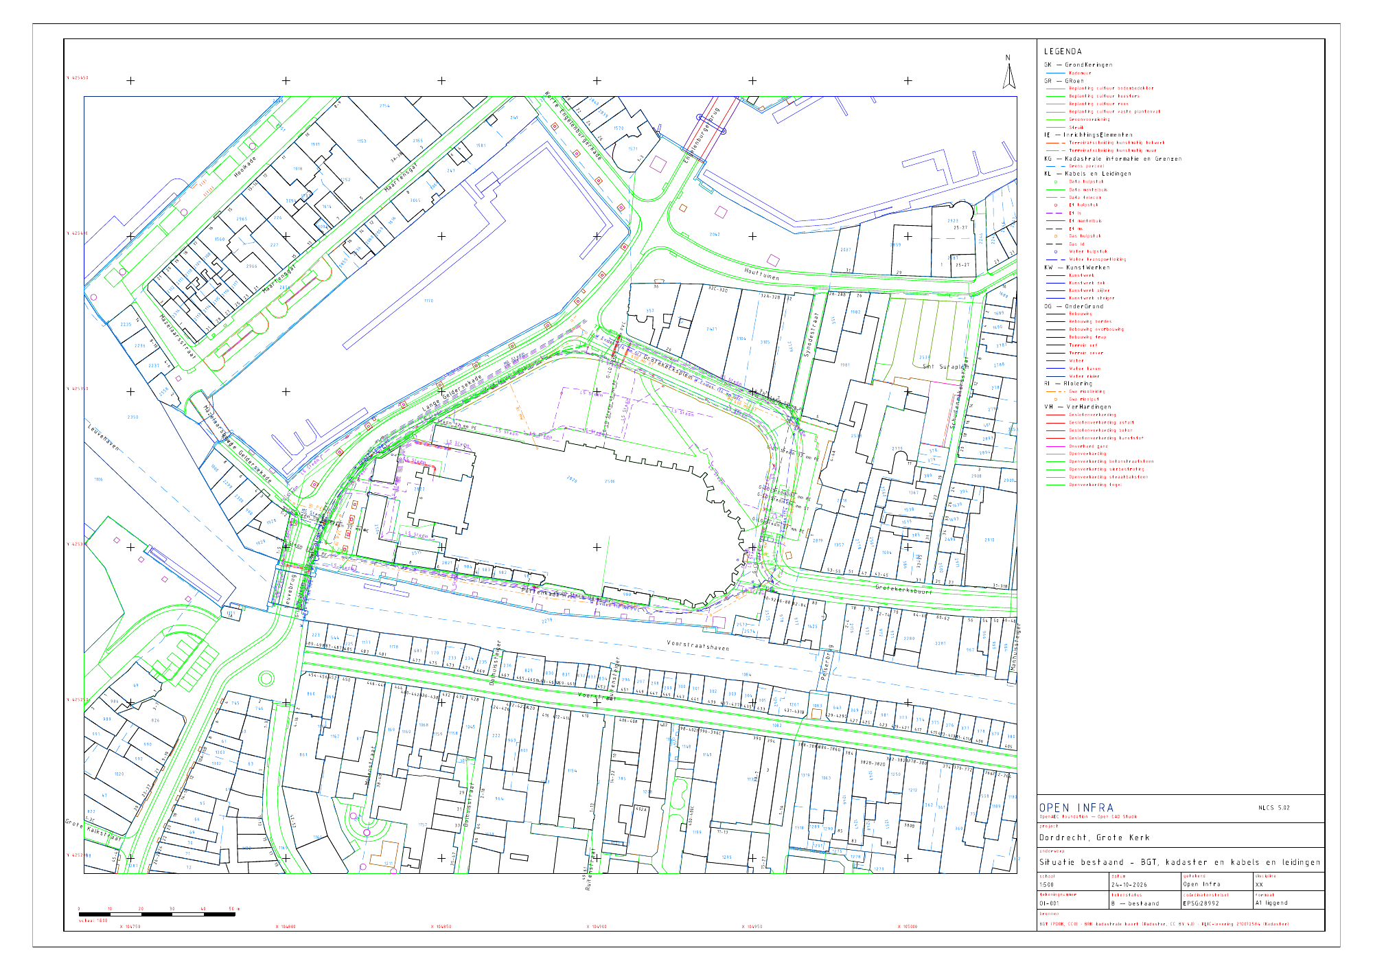Click the 'Voorstraatshaven' label on the map
The height and width of the screenshot is (970, 1373).
click(x=698, y=646)
